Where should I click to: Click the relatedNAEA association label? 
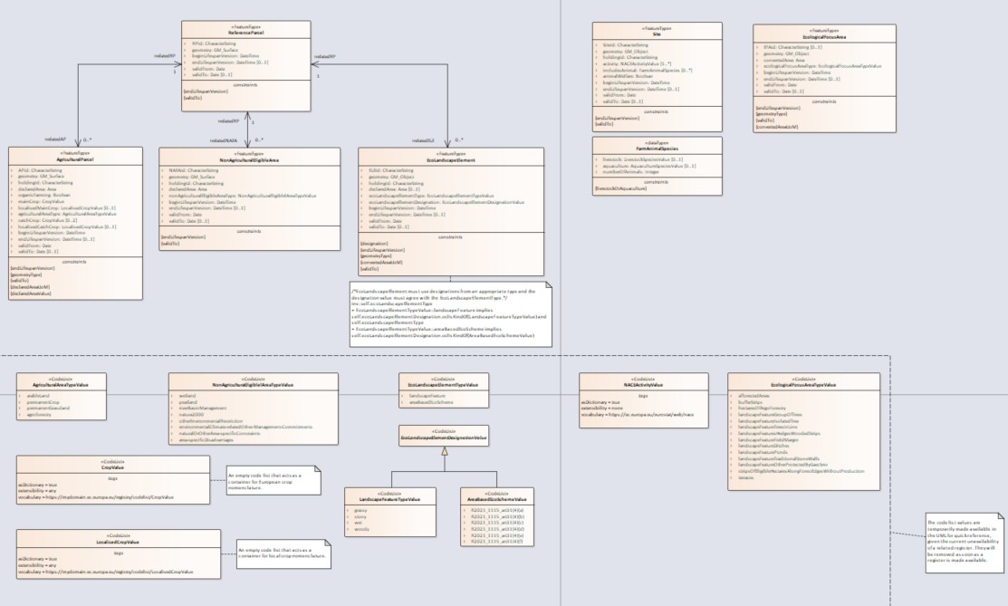224,139
